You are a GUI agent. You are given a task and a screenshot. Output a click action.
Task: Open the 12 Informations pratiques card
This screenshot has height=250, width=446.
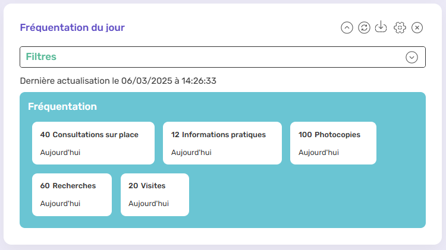222,143
